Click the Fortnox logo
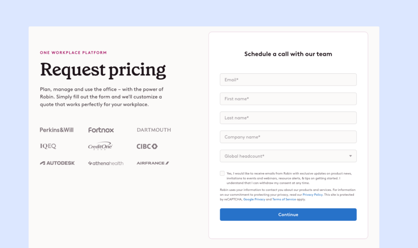This screenshot has height=248, width=418. pyautogui.click(x=101, y=130)
